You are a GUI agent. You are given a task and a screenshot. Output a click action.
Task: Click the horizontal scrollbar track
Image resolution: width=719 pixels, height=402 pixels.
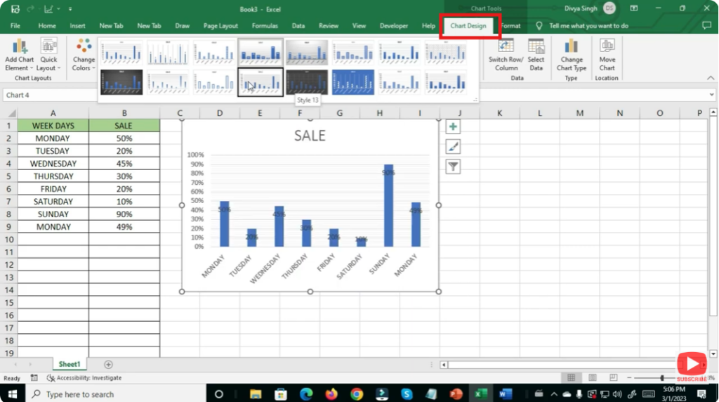coord(564,365)
